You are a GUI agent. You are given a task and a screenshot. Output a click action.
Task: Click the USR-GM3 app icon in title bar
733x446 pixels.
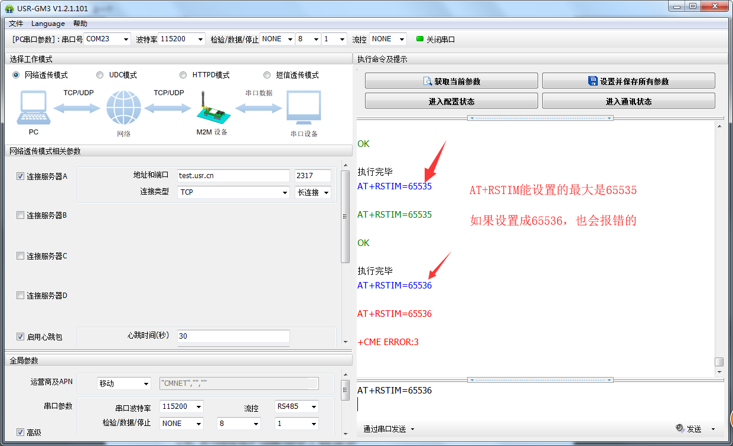pyautogui.click(x=9, y=8)
